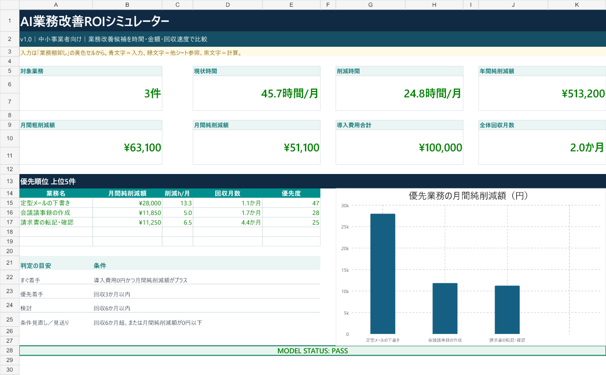Select column B header

coord(127,4)
